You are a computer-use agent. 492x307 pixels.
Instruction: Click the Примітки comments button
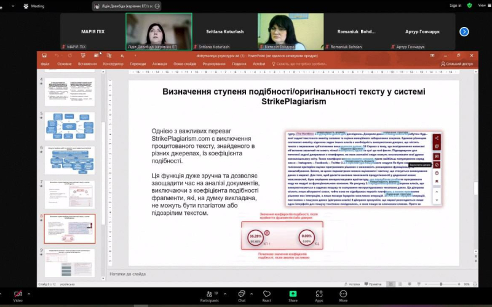[373, 284]
